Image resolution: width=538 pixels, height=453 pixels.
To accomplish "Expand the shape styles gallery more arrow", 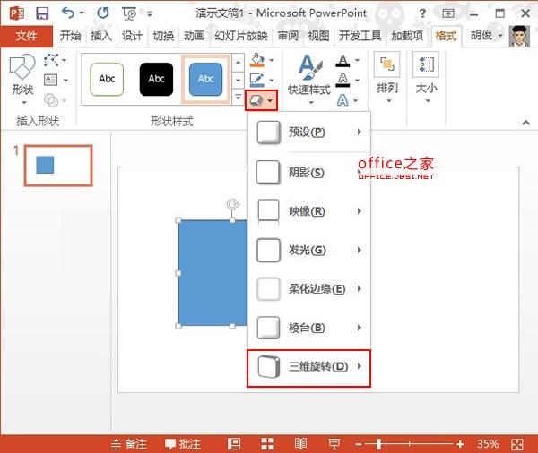I will coord(238,98).
